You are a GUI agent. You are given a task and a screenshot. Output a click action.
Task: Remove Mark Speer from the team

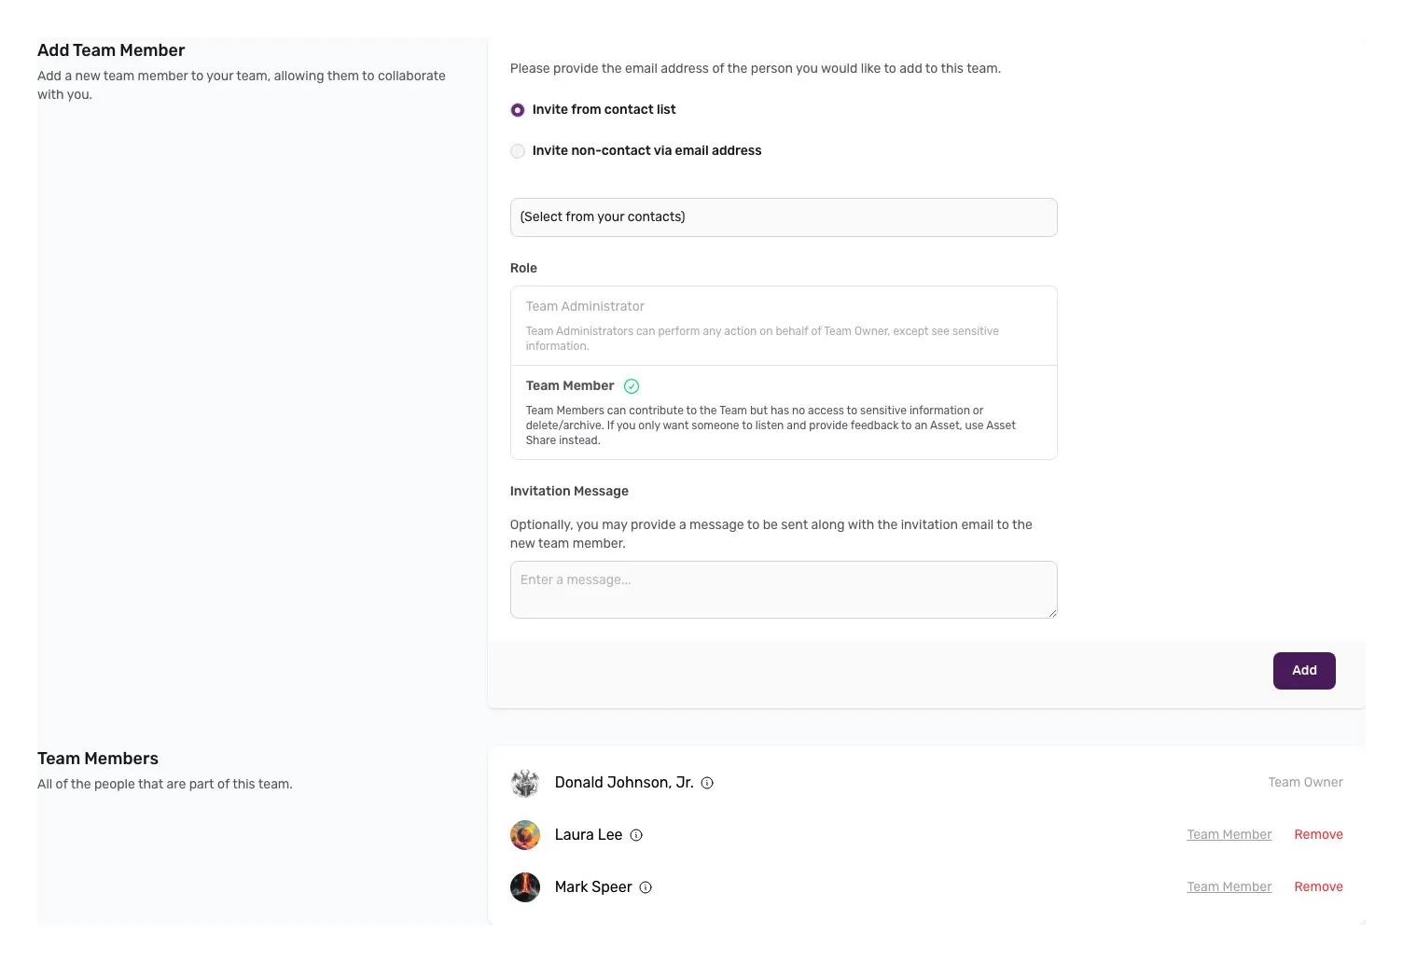(x=1318, y=887)
